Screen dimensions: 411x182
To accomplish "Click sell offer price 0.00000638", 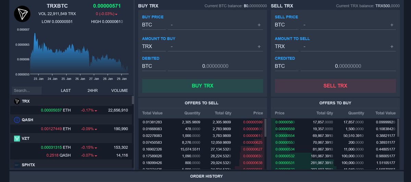I will coord(253,162).
